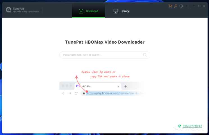209x135 pixels.
Task: Minimize the TunePat window
Action: [x=194, y=6]
